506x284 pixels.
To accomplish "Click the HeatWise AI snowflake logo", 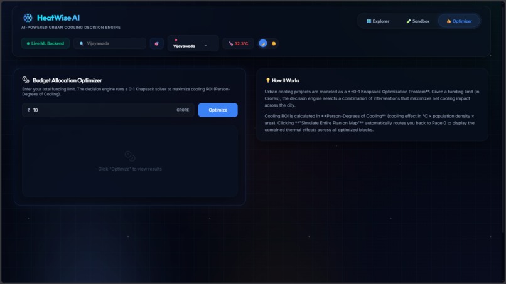I will tap(28, 18).
